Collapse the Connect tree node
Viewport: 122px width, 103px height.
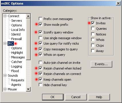(5, 16)
